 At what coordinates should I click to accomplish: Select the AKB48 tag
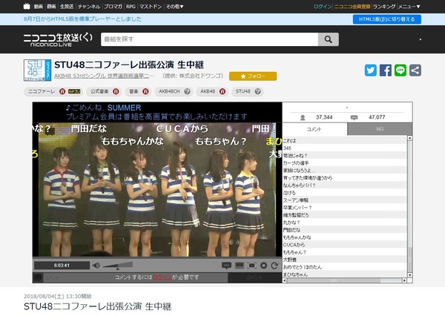(208, 91)
